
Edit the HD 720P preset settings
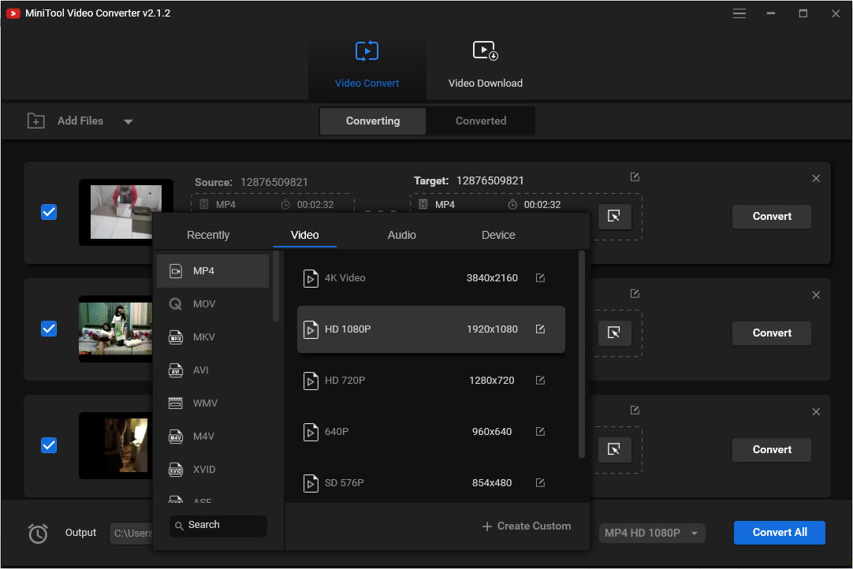pyautogui.click(x=540, y=381)
